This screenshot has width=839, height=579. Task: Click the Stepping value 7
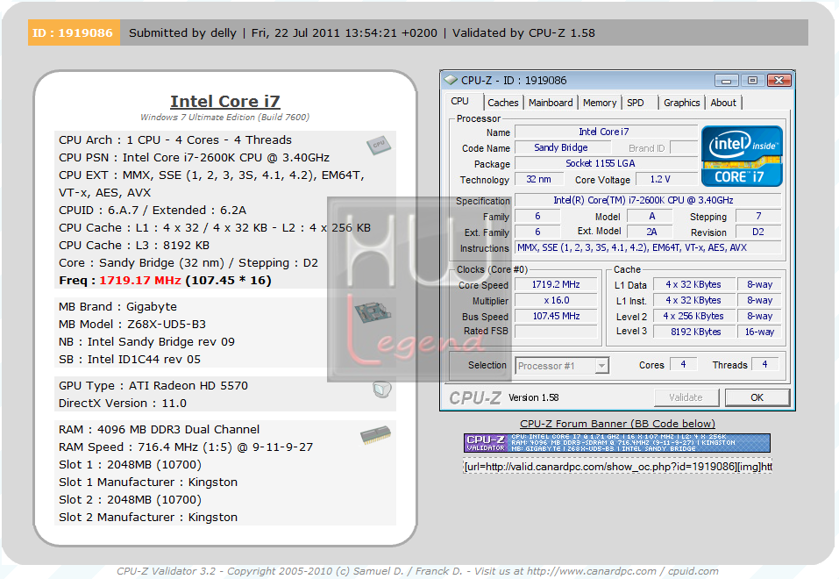tap(758, 216)
